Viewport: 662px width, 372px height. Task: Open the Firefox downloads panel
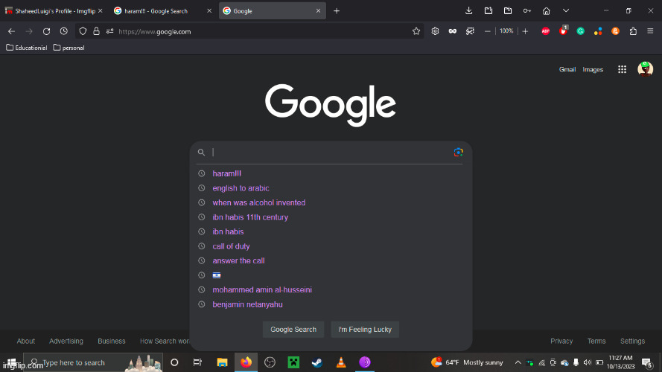click(x=469, y=11)
